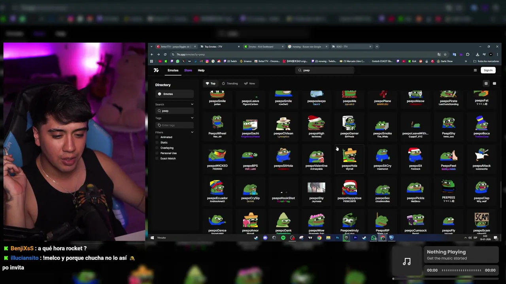Image resolution: width=506 pixels, height=284 pixels.
Task: Open Premiere Pro from the taskbar
Action: pos(355,237)
